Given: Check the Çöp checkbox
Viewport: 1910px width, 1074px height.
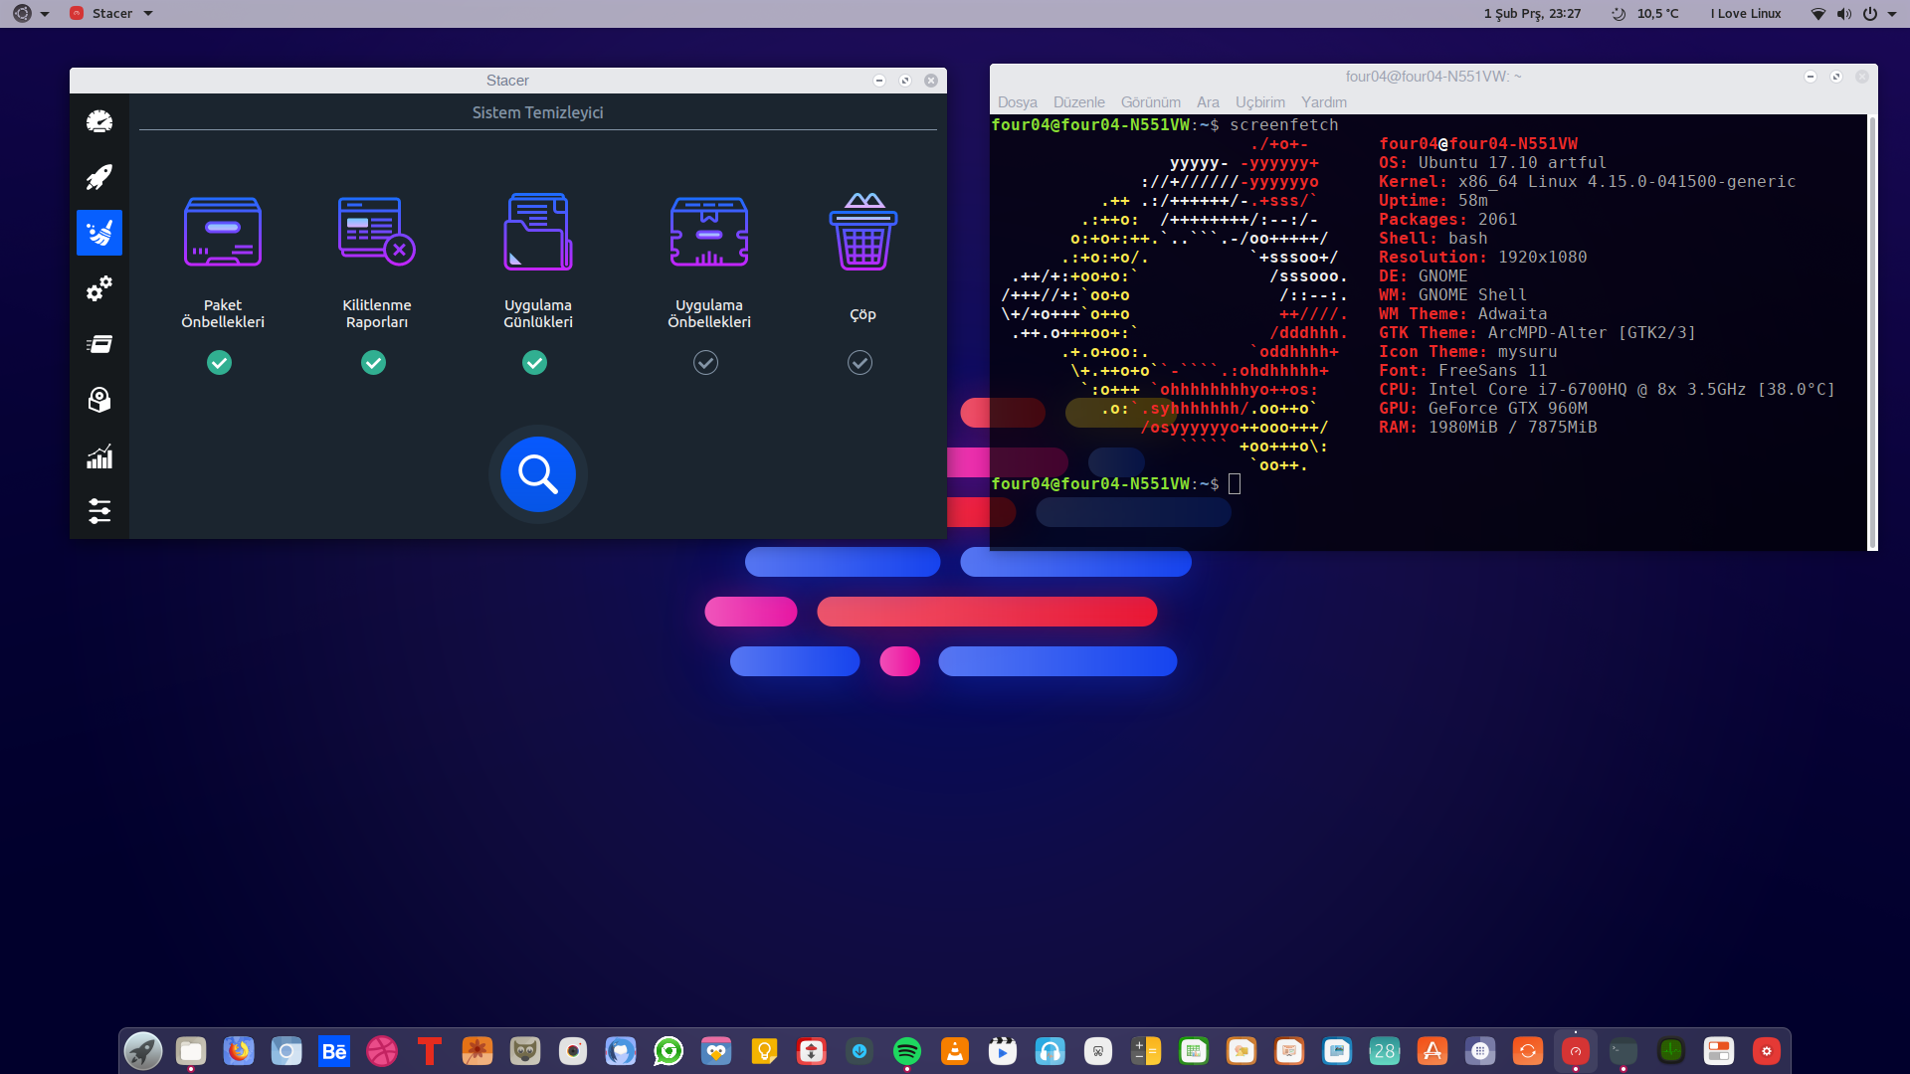Looking at the screenshot, I should 859,363.
